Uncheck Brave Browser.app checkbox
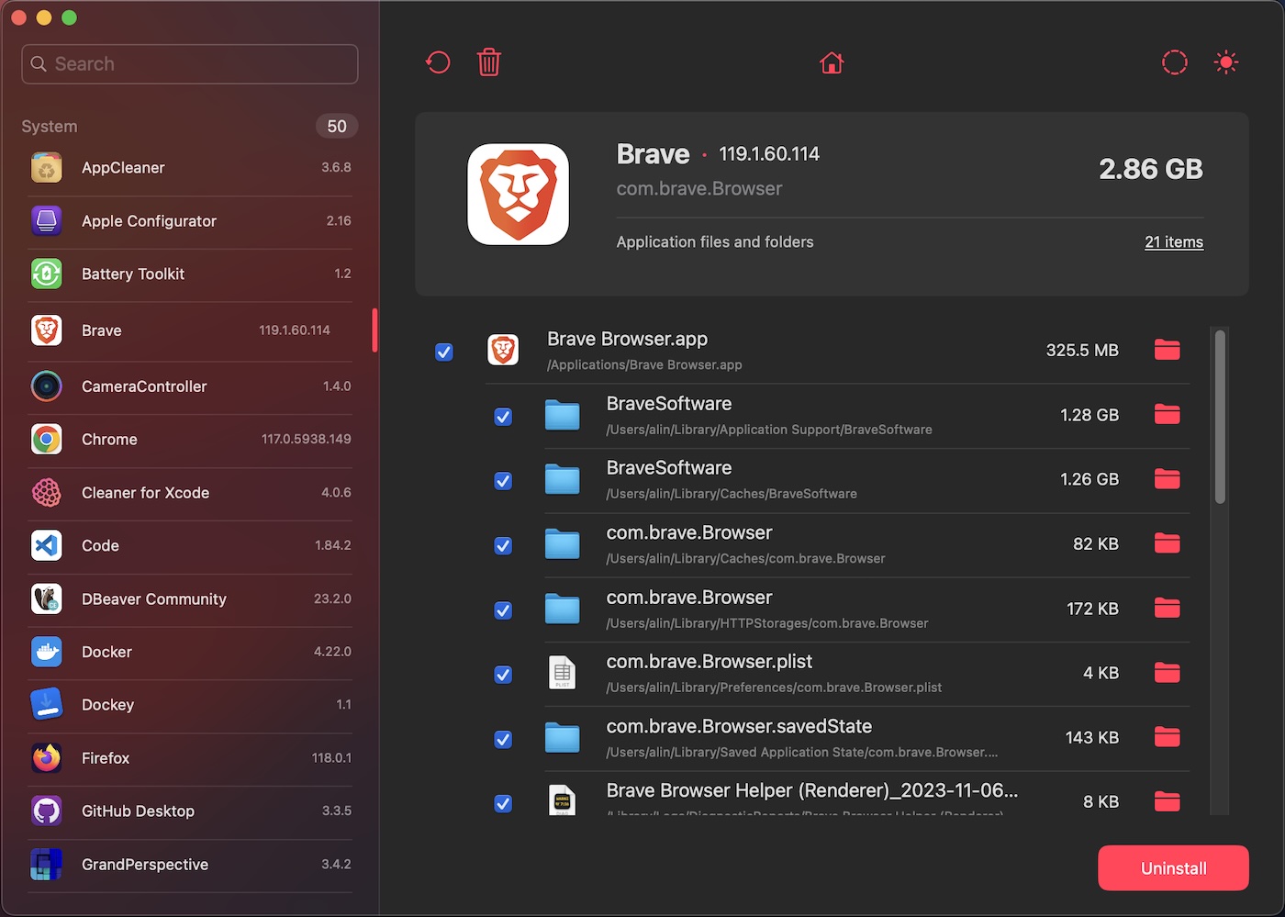Viewport: 1285px width, 917px height. tap(444, 352)
